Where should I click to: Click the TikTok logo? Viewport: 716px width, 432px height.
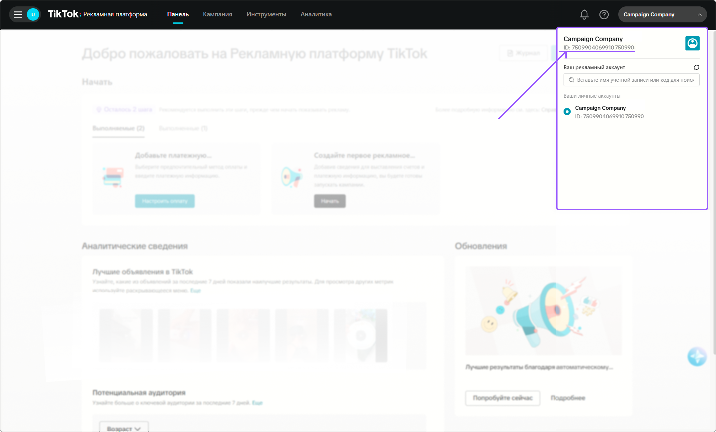[x=64, y=14]
